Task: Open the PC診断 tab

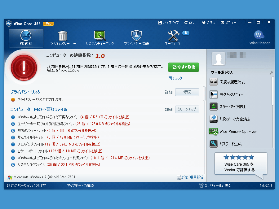Action: pos(26,38)
